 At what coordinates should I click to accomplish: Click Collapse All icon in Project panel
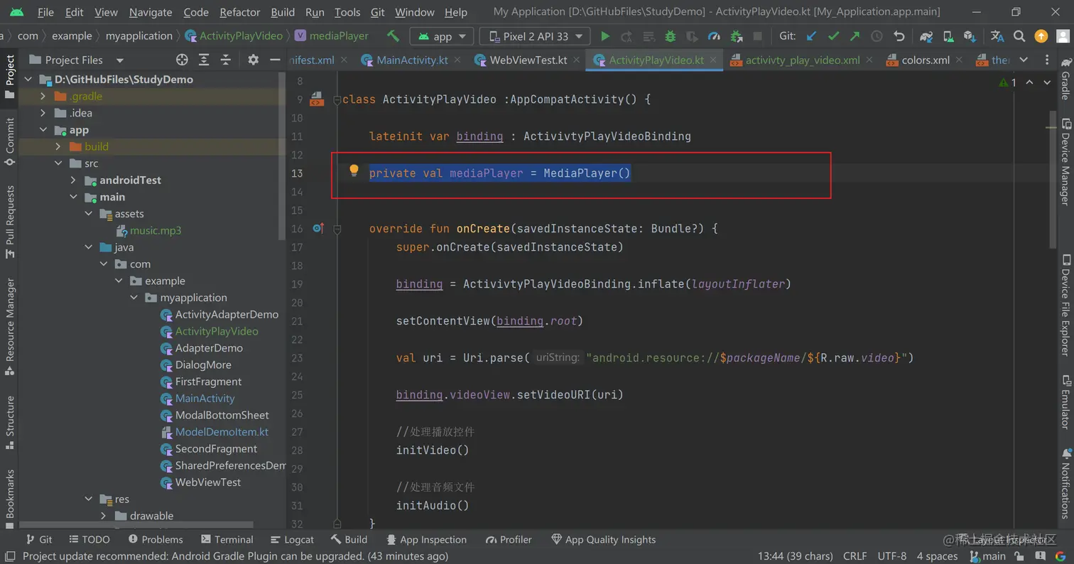[225, 60]
